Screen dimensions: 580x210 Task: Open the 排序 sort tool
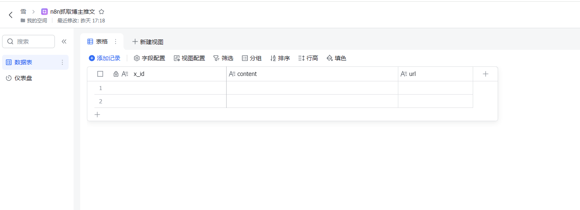(280, 58)
